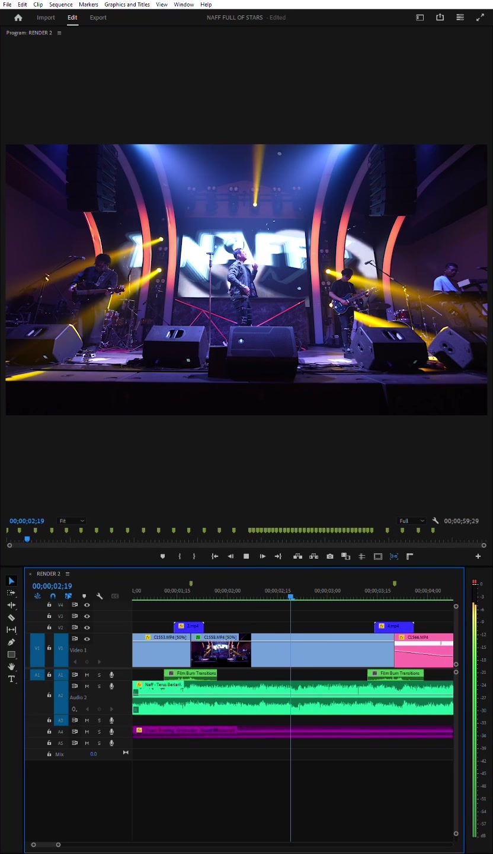This screenshot has width=493, height=854.
Task: Click the Timeline playhead timecode
Action: 52,586
